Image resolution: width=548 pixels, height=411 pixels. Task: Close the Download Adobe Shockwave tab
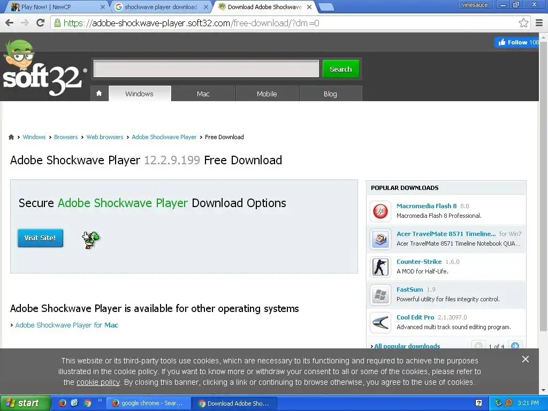tap(309, 6)
